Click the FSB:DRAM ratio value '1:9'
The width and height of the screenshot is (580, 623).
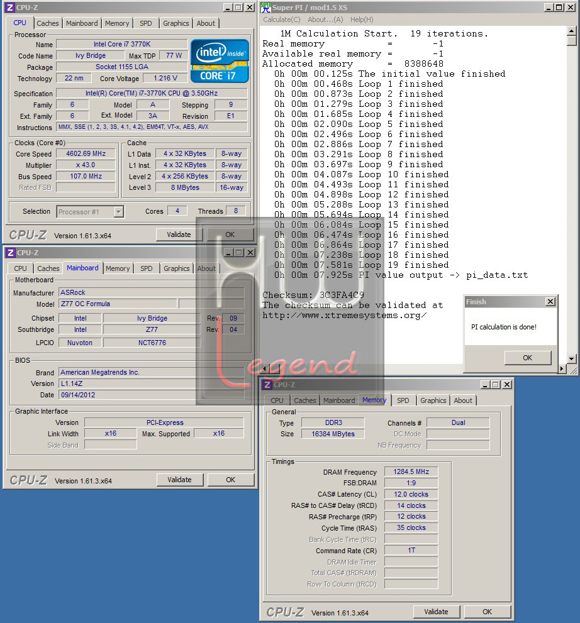[x=411, y=483]
